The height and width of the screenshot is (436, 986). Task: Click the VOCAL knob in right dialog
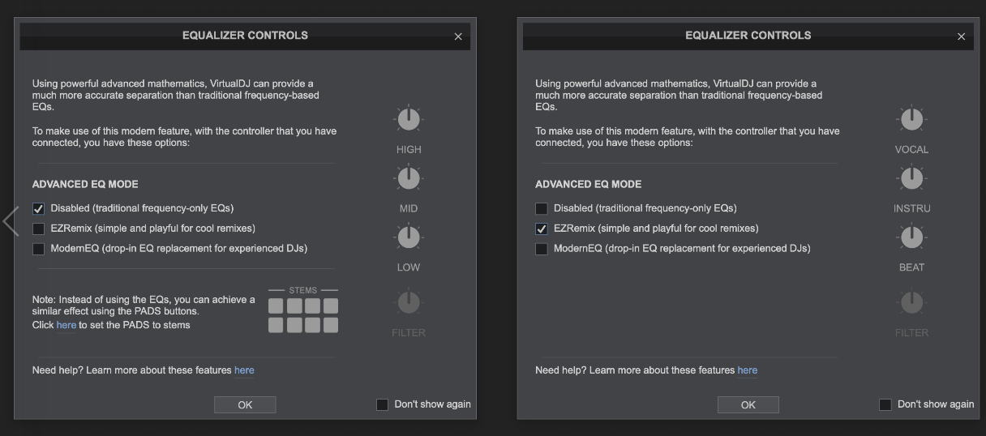[911, 120]
